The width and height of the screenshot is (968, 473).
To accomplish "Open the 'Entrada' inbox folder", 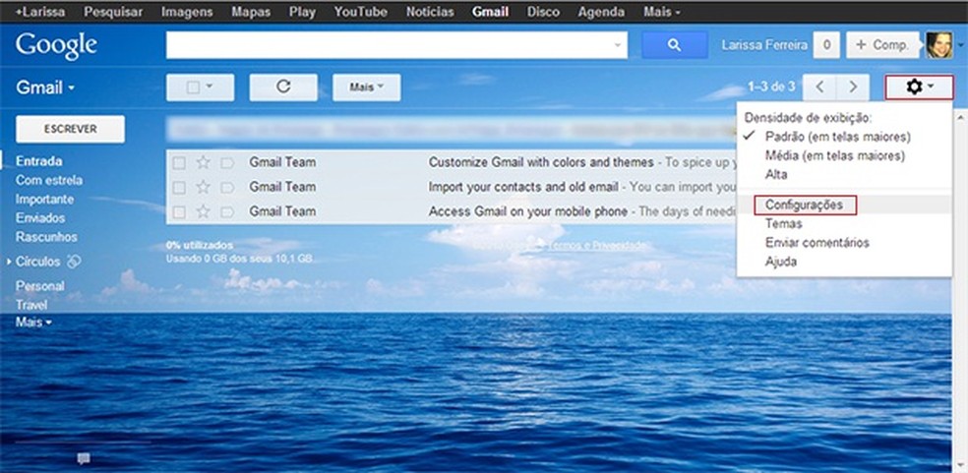I will pos(39,161).
